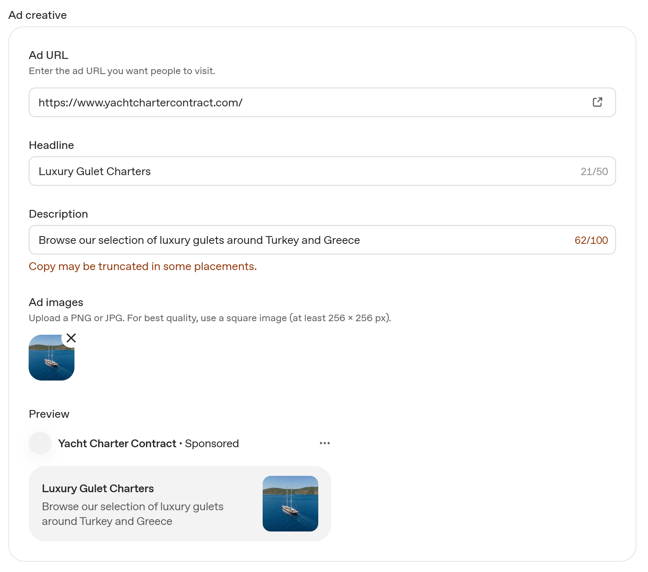Select the uploaded yacht thumbnail under Ad images

click(52, 358)
